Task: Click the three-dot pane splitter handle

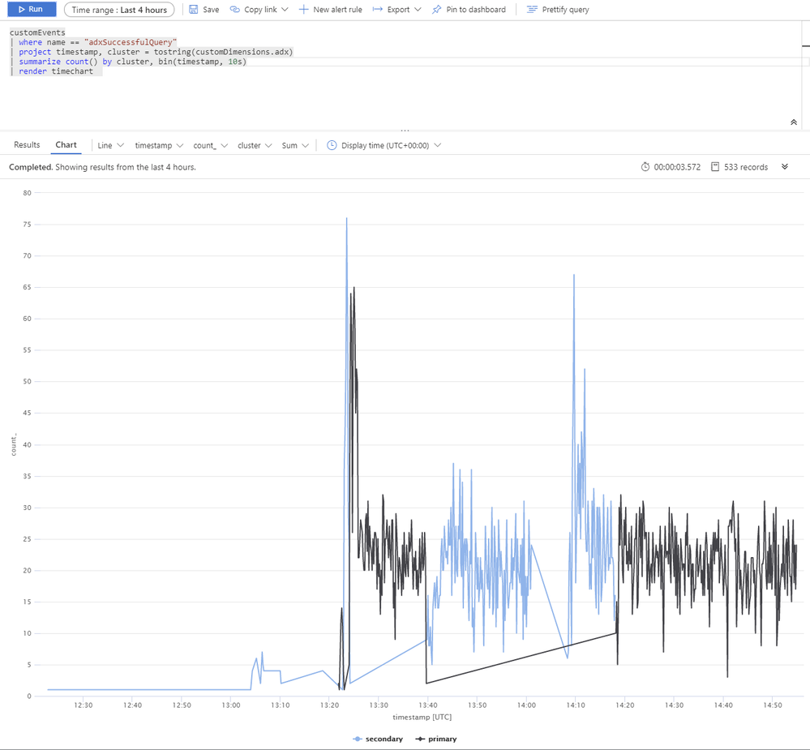Action: [x=405, y=131]
